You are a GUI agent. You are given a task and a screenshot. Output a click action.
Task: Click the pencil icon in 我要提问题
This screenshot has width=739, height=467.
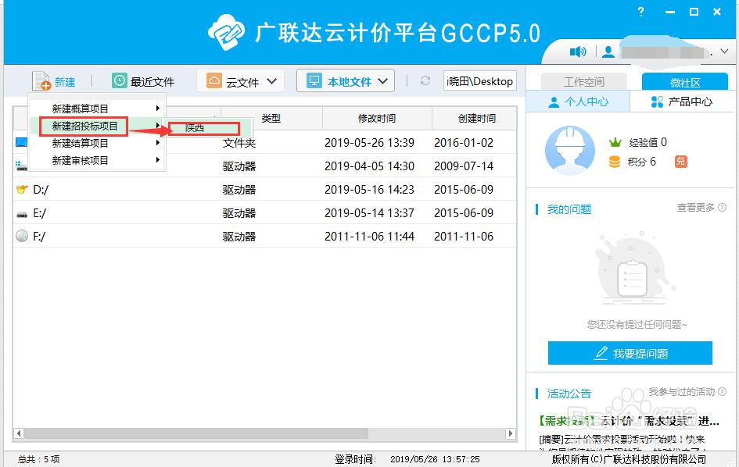(x=601, y=353)
